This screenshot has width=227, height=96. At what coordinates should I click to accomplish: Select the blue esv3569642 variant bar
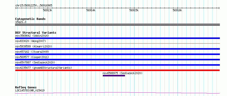click(x=117, y=38)
